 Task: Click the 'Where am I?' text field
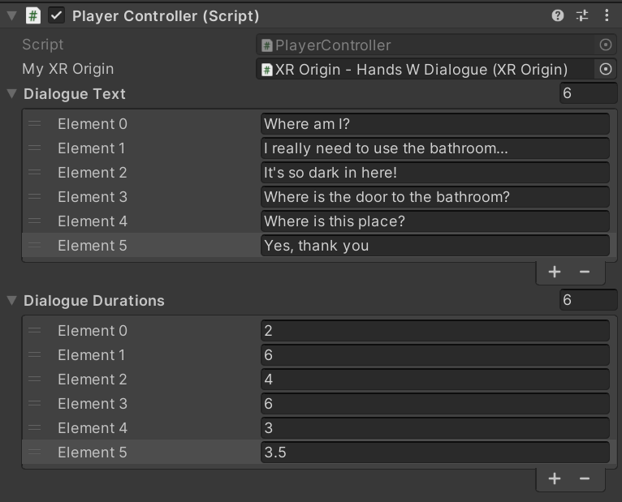pos(434,124)
